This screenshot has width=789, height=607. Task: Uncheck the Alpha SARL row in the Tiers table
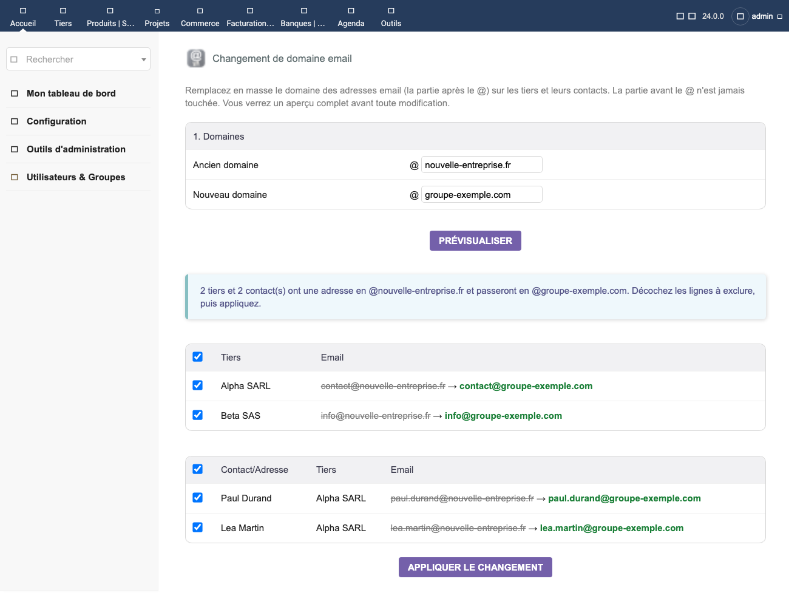click(198, 385)
